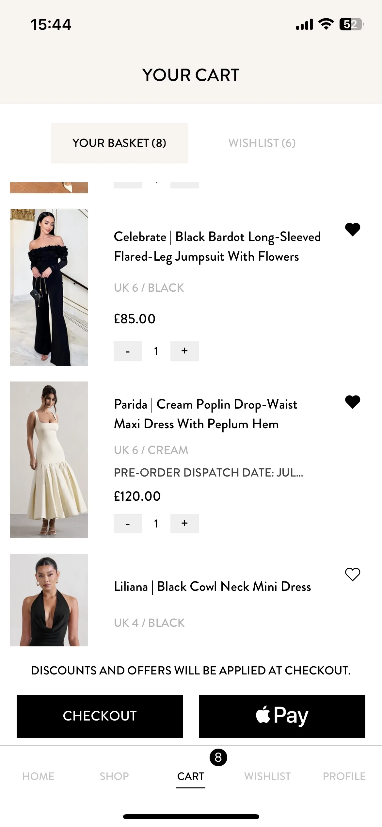Open Profile in bottom navigation

(x=344, y=776)
